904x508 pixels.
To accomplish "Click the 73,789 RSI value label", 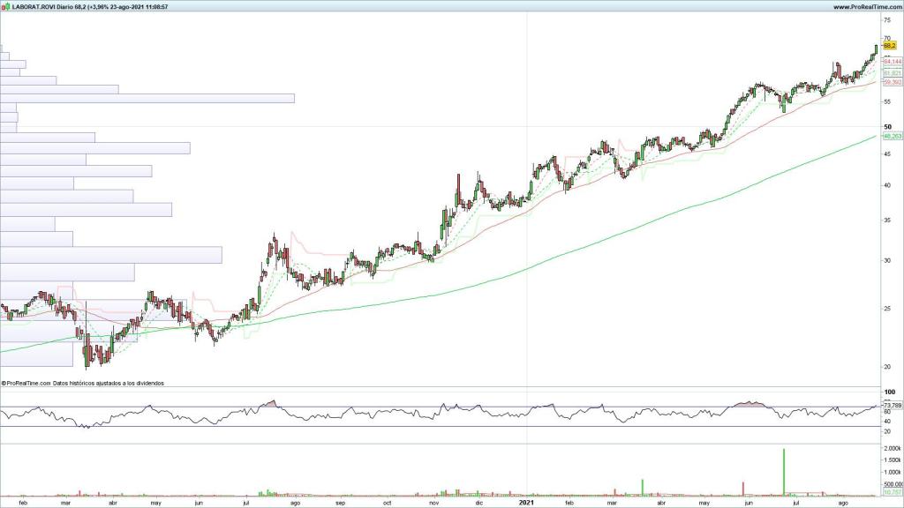I will [892, 405].
